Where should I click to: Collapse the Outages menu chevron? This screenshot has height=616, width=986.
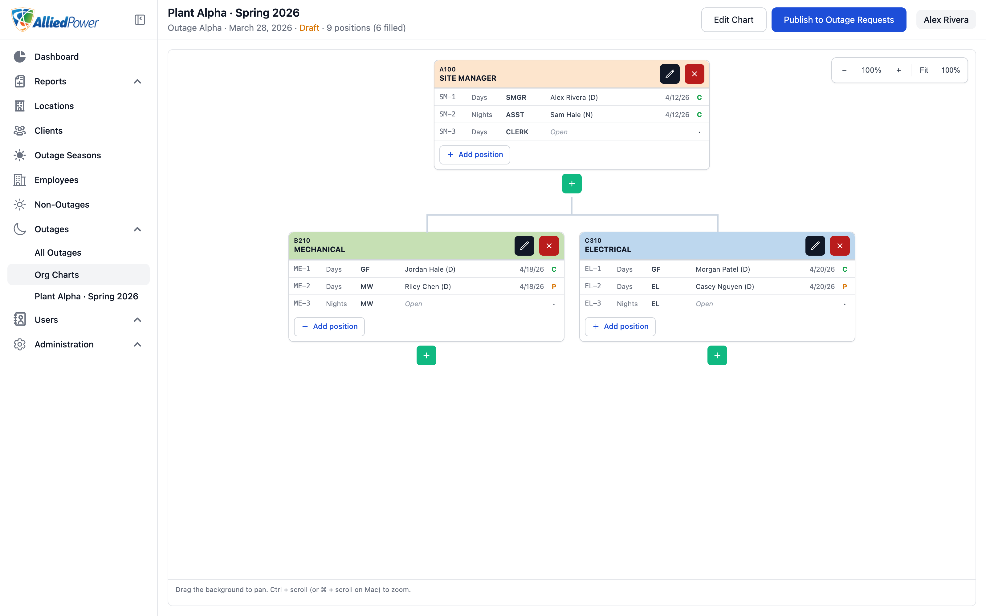137,229
